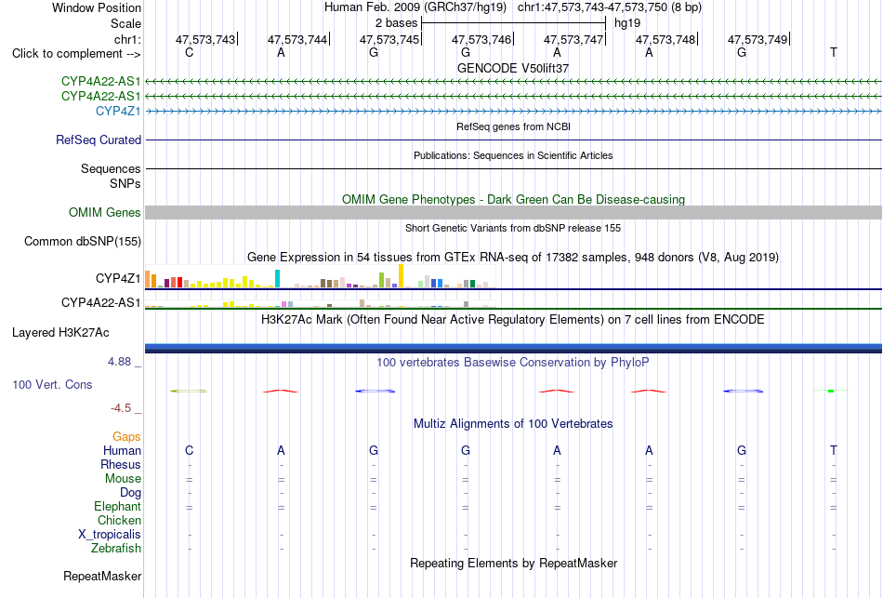The height and width of the screenshot is (598, 883).
Task: Click the RepeatMasker track label
Action: pyautogui.click(x=102, y=576)
